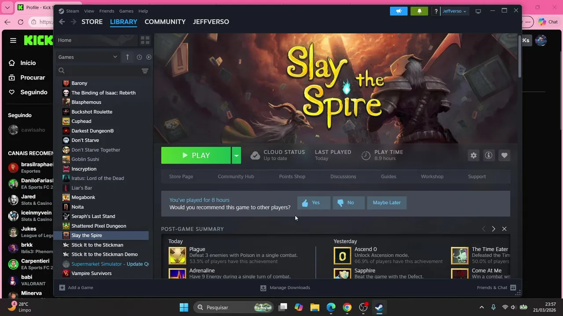The width and height of the screenshot is (563, 316).
Task: Add Slay the Spire to favorites heart
Action: (x=504, y=155)
